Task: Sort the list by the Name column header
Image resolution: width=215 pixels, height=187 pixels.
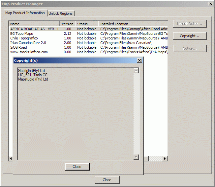Action: (x=34, y=24)
